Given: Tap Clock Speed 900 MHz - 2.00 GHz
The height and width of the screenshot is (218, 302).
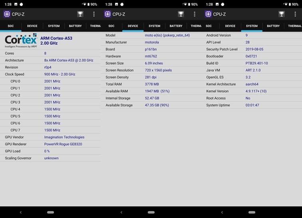Looking at the screenshot, I should [x=60, y=74].
